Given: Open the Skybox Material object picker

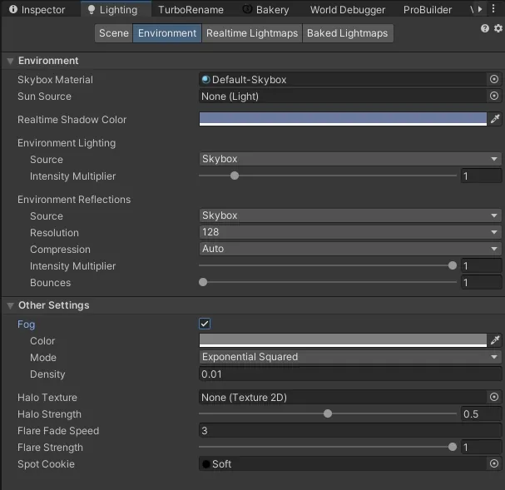Looking at the screenshot, I should pos(494,79).
